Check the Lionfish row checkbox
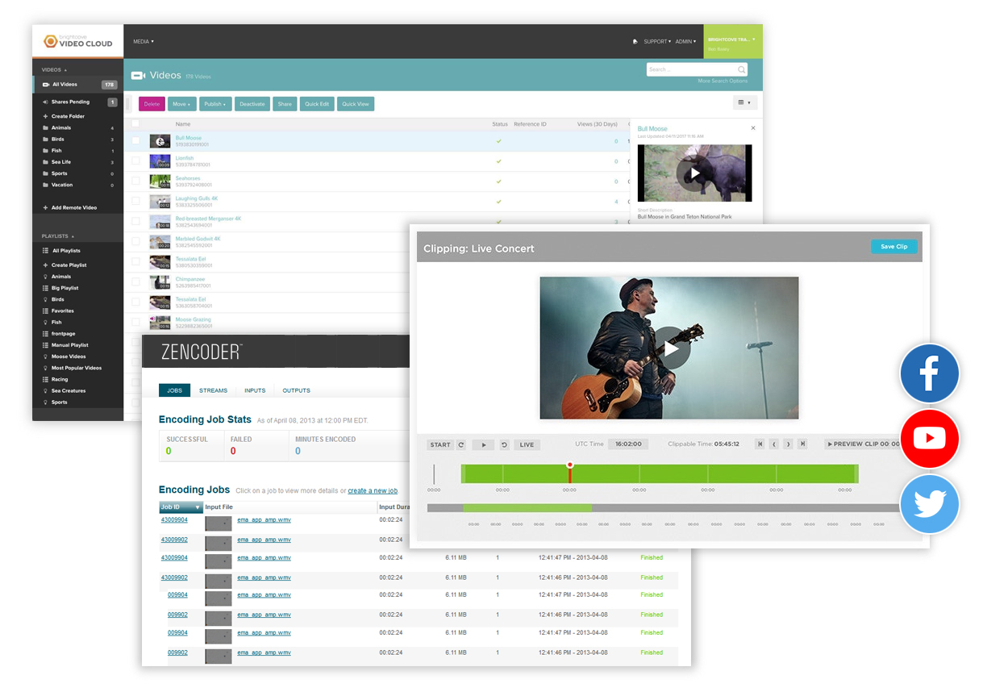 (135, 160)
